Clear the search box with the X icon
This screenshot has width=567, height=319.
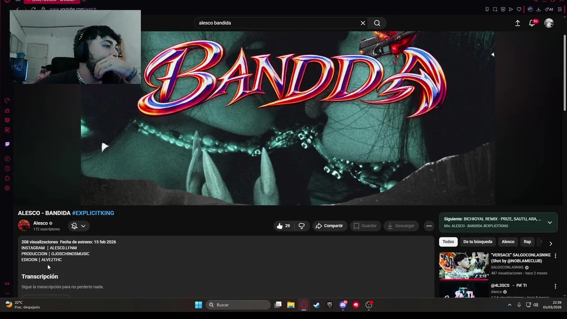[363, 23]
